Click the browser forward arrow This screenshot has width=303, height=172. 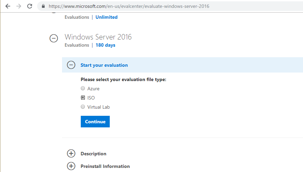coord(19,6)
